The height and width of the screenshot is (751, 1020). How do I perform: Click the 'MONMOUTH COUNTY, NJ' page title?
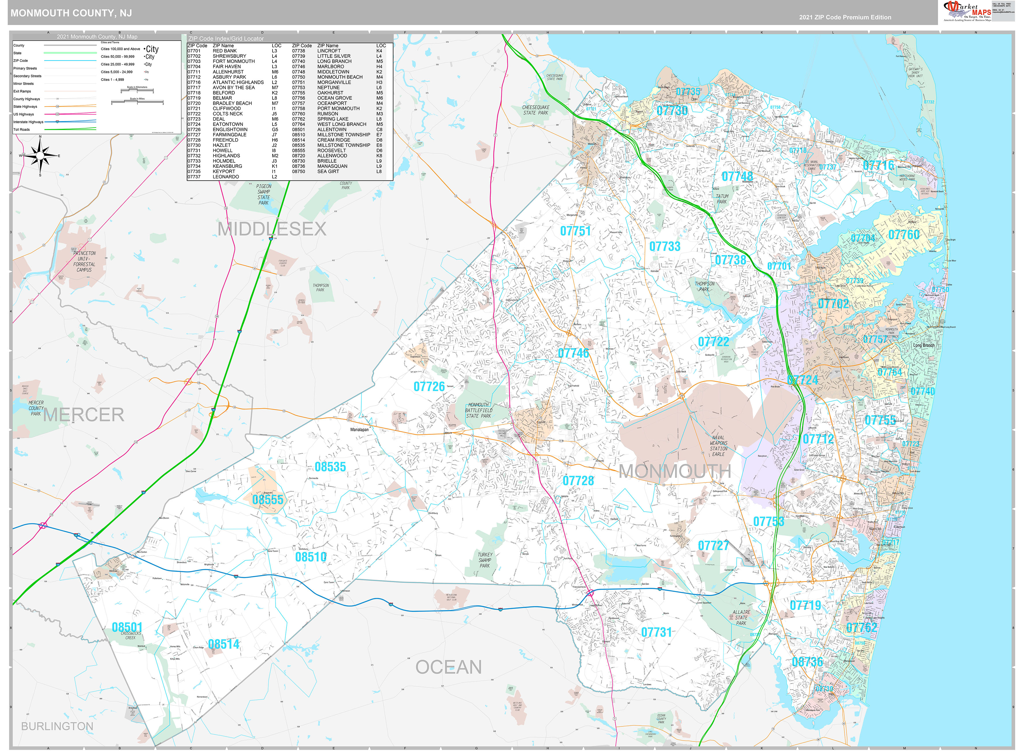click(71, 13)
